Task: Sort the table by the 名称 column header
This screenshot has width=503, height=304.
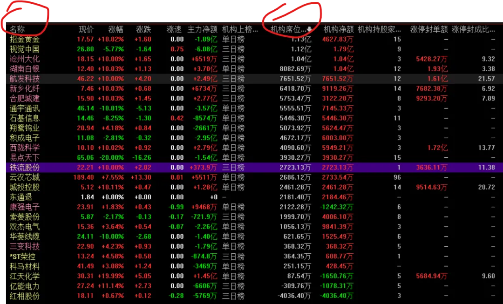Action: click(17, 29)
